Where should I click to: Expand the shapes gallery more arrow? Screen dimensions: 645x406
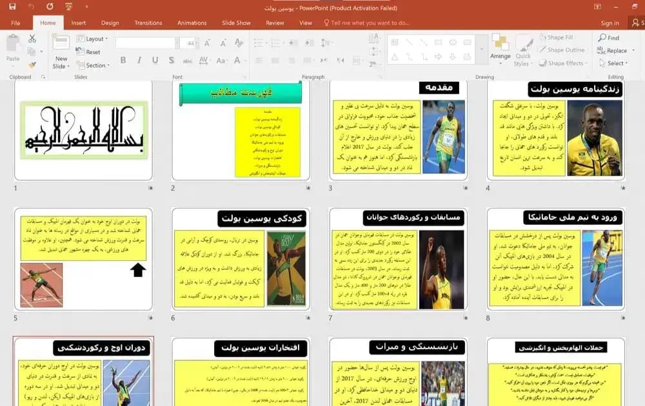(482, 50)
